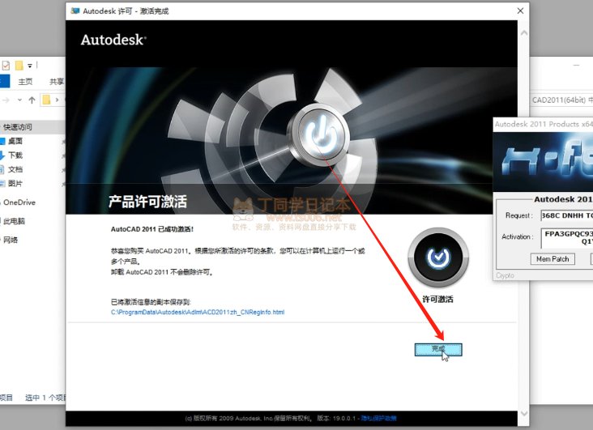Click the Request field in keygen window
593x430 pixels.
click(566, 215)
